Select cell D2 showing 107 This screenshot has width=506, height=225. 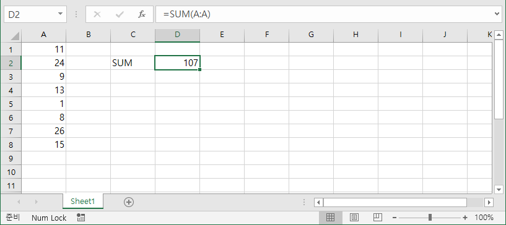pos(177,63)
